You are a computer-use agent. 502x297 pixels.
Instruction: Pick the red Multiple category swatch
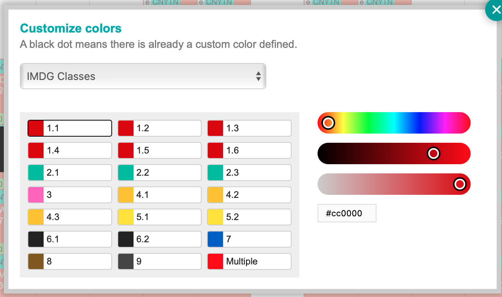(x=215, y=261)
